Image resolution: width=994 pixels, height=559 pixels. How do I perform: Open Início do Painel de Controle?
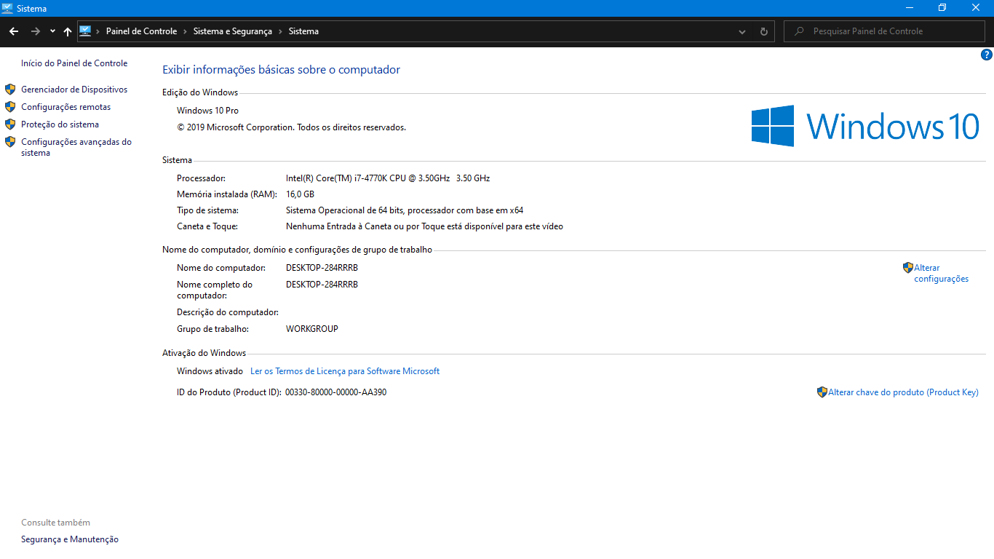[74, 63]
